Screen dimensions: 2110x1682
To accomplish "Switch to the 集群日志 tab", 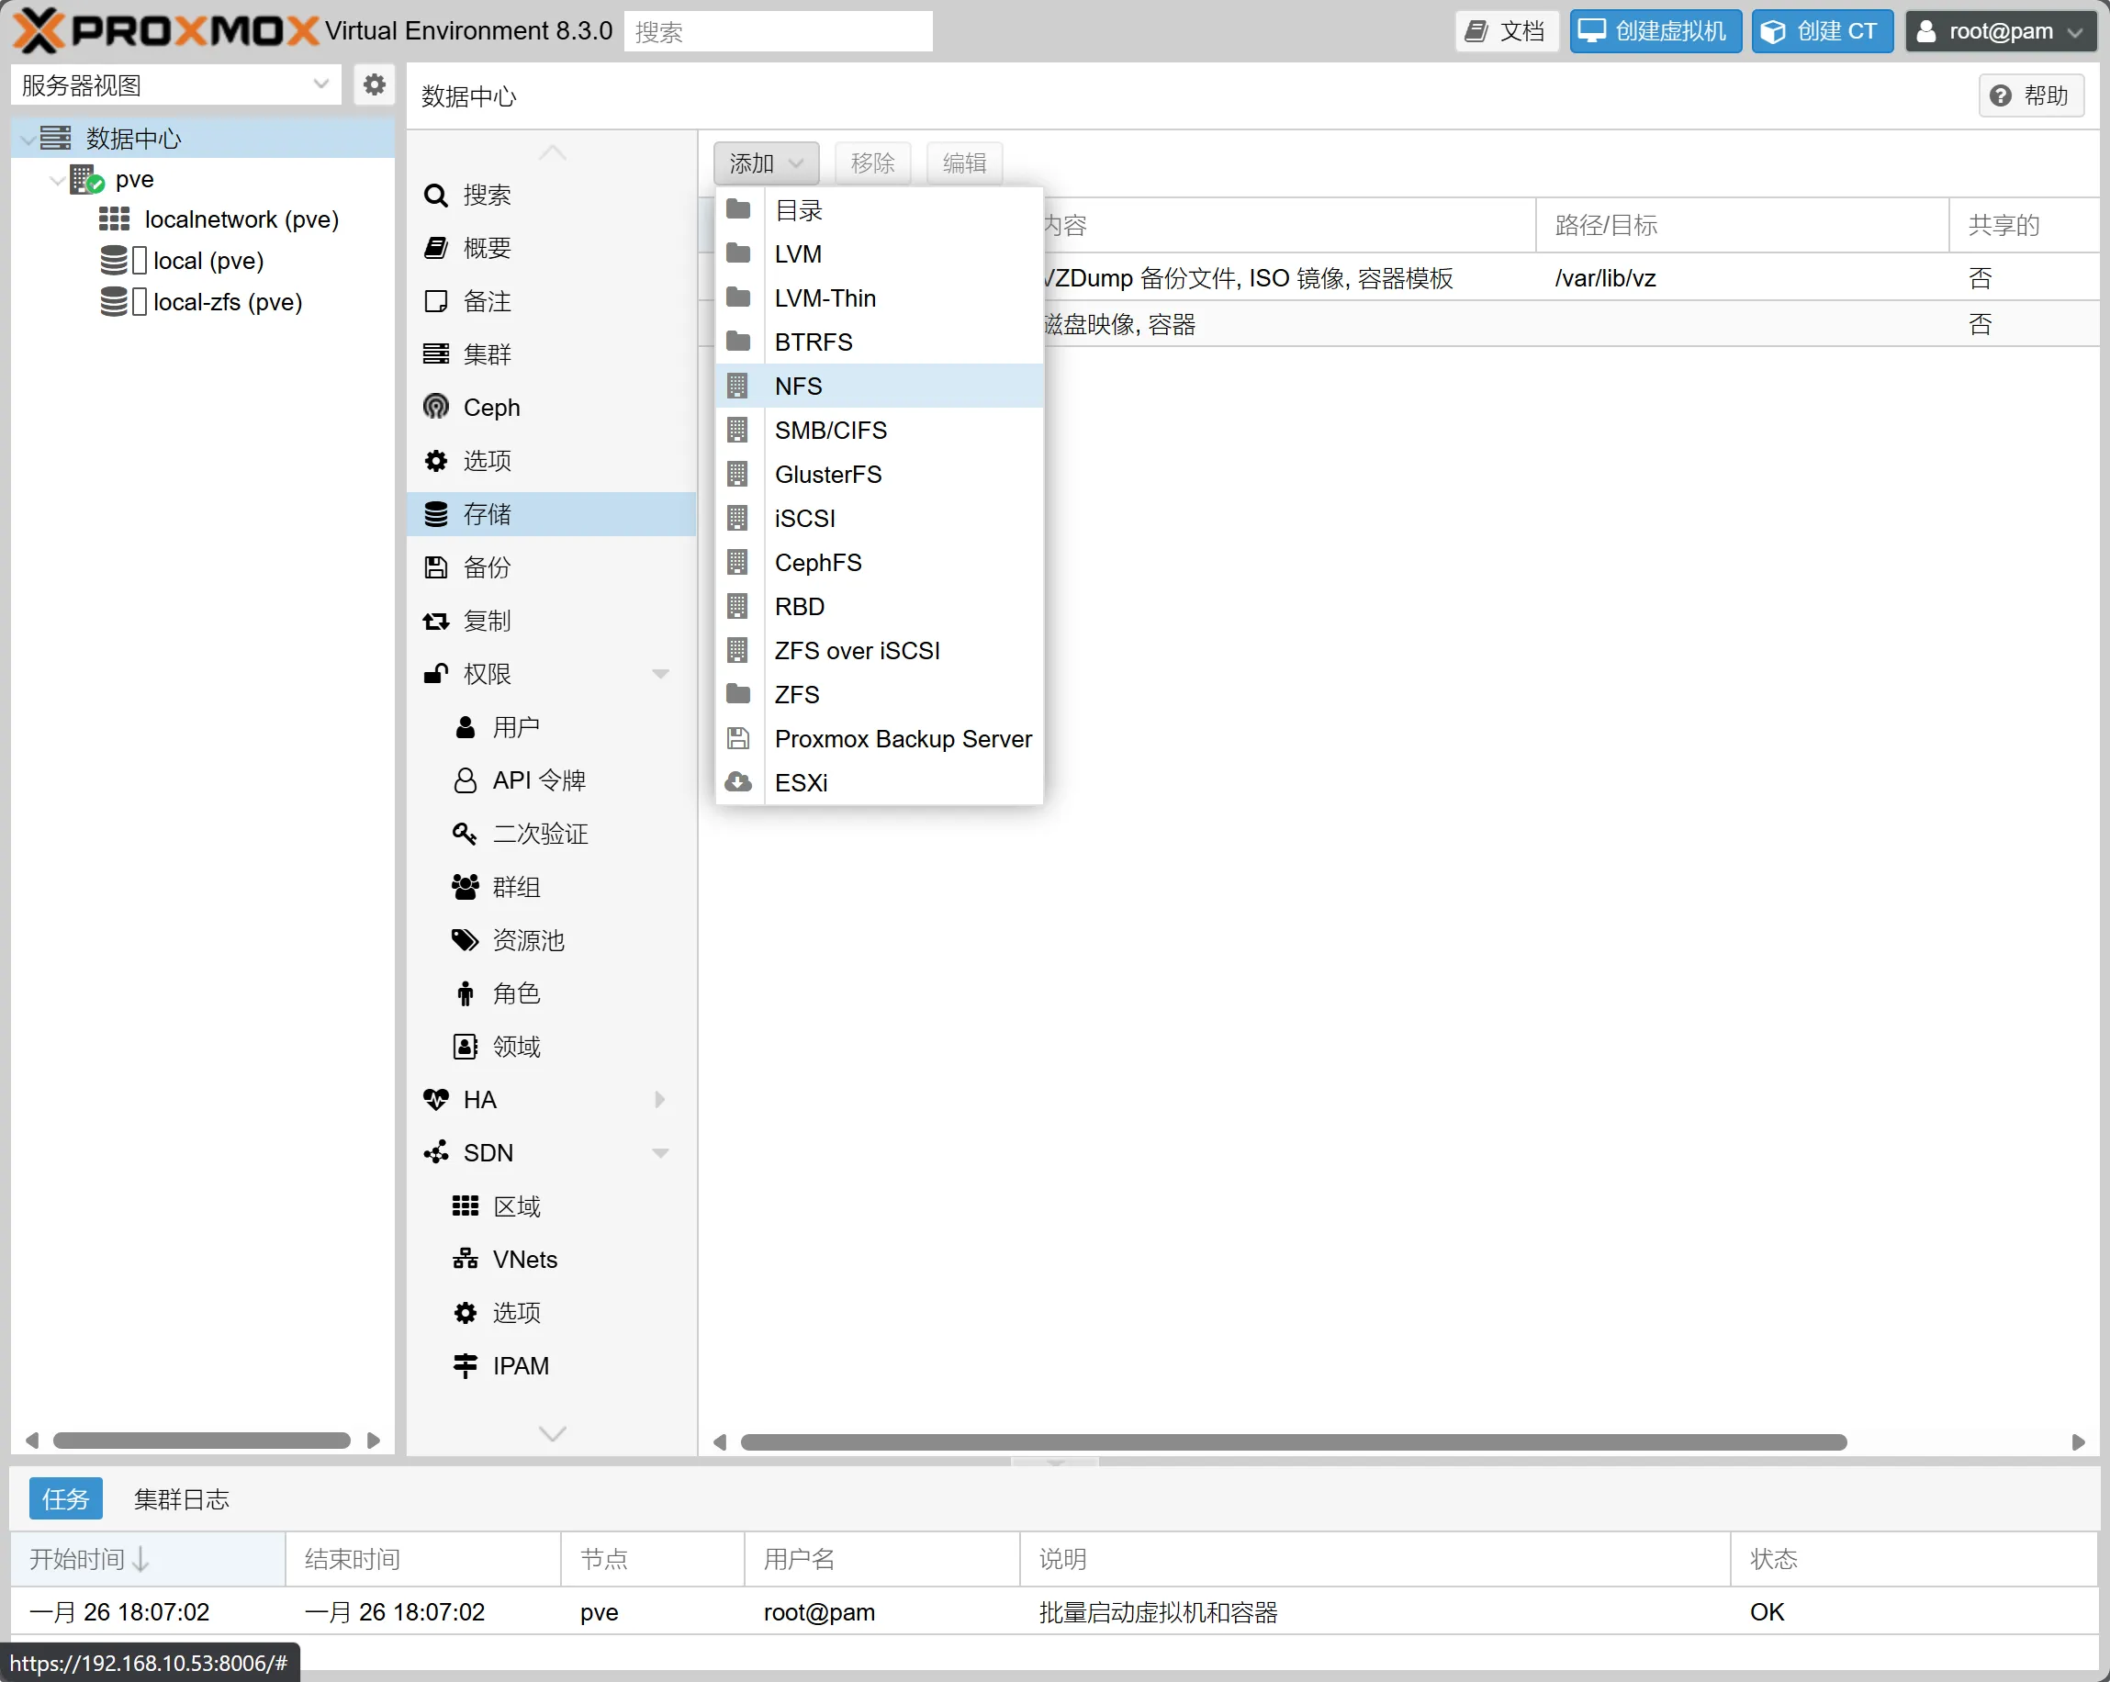I will pos(181,1498).
